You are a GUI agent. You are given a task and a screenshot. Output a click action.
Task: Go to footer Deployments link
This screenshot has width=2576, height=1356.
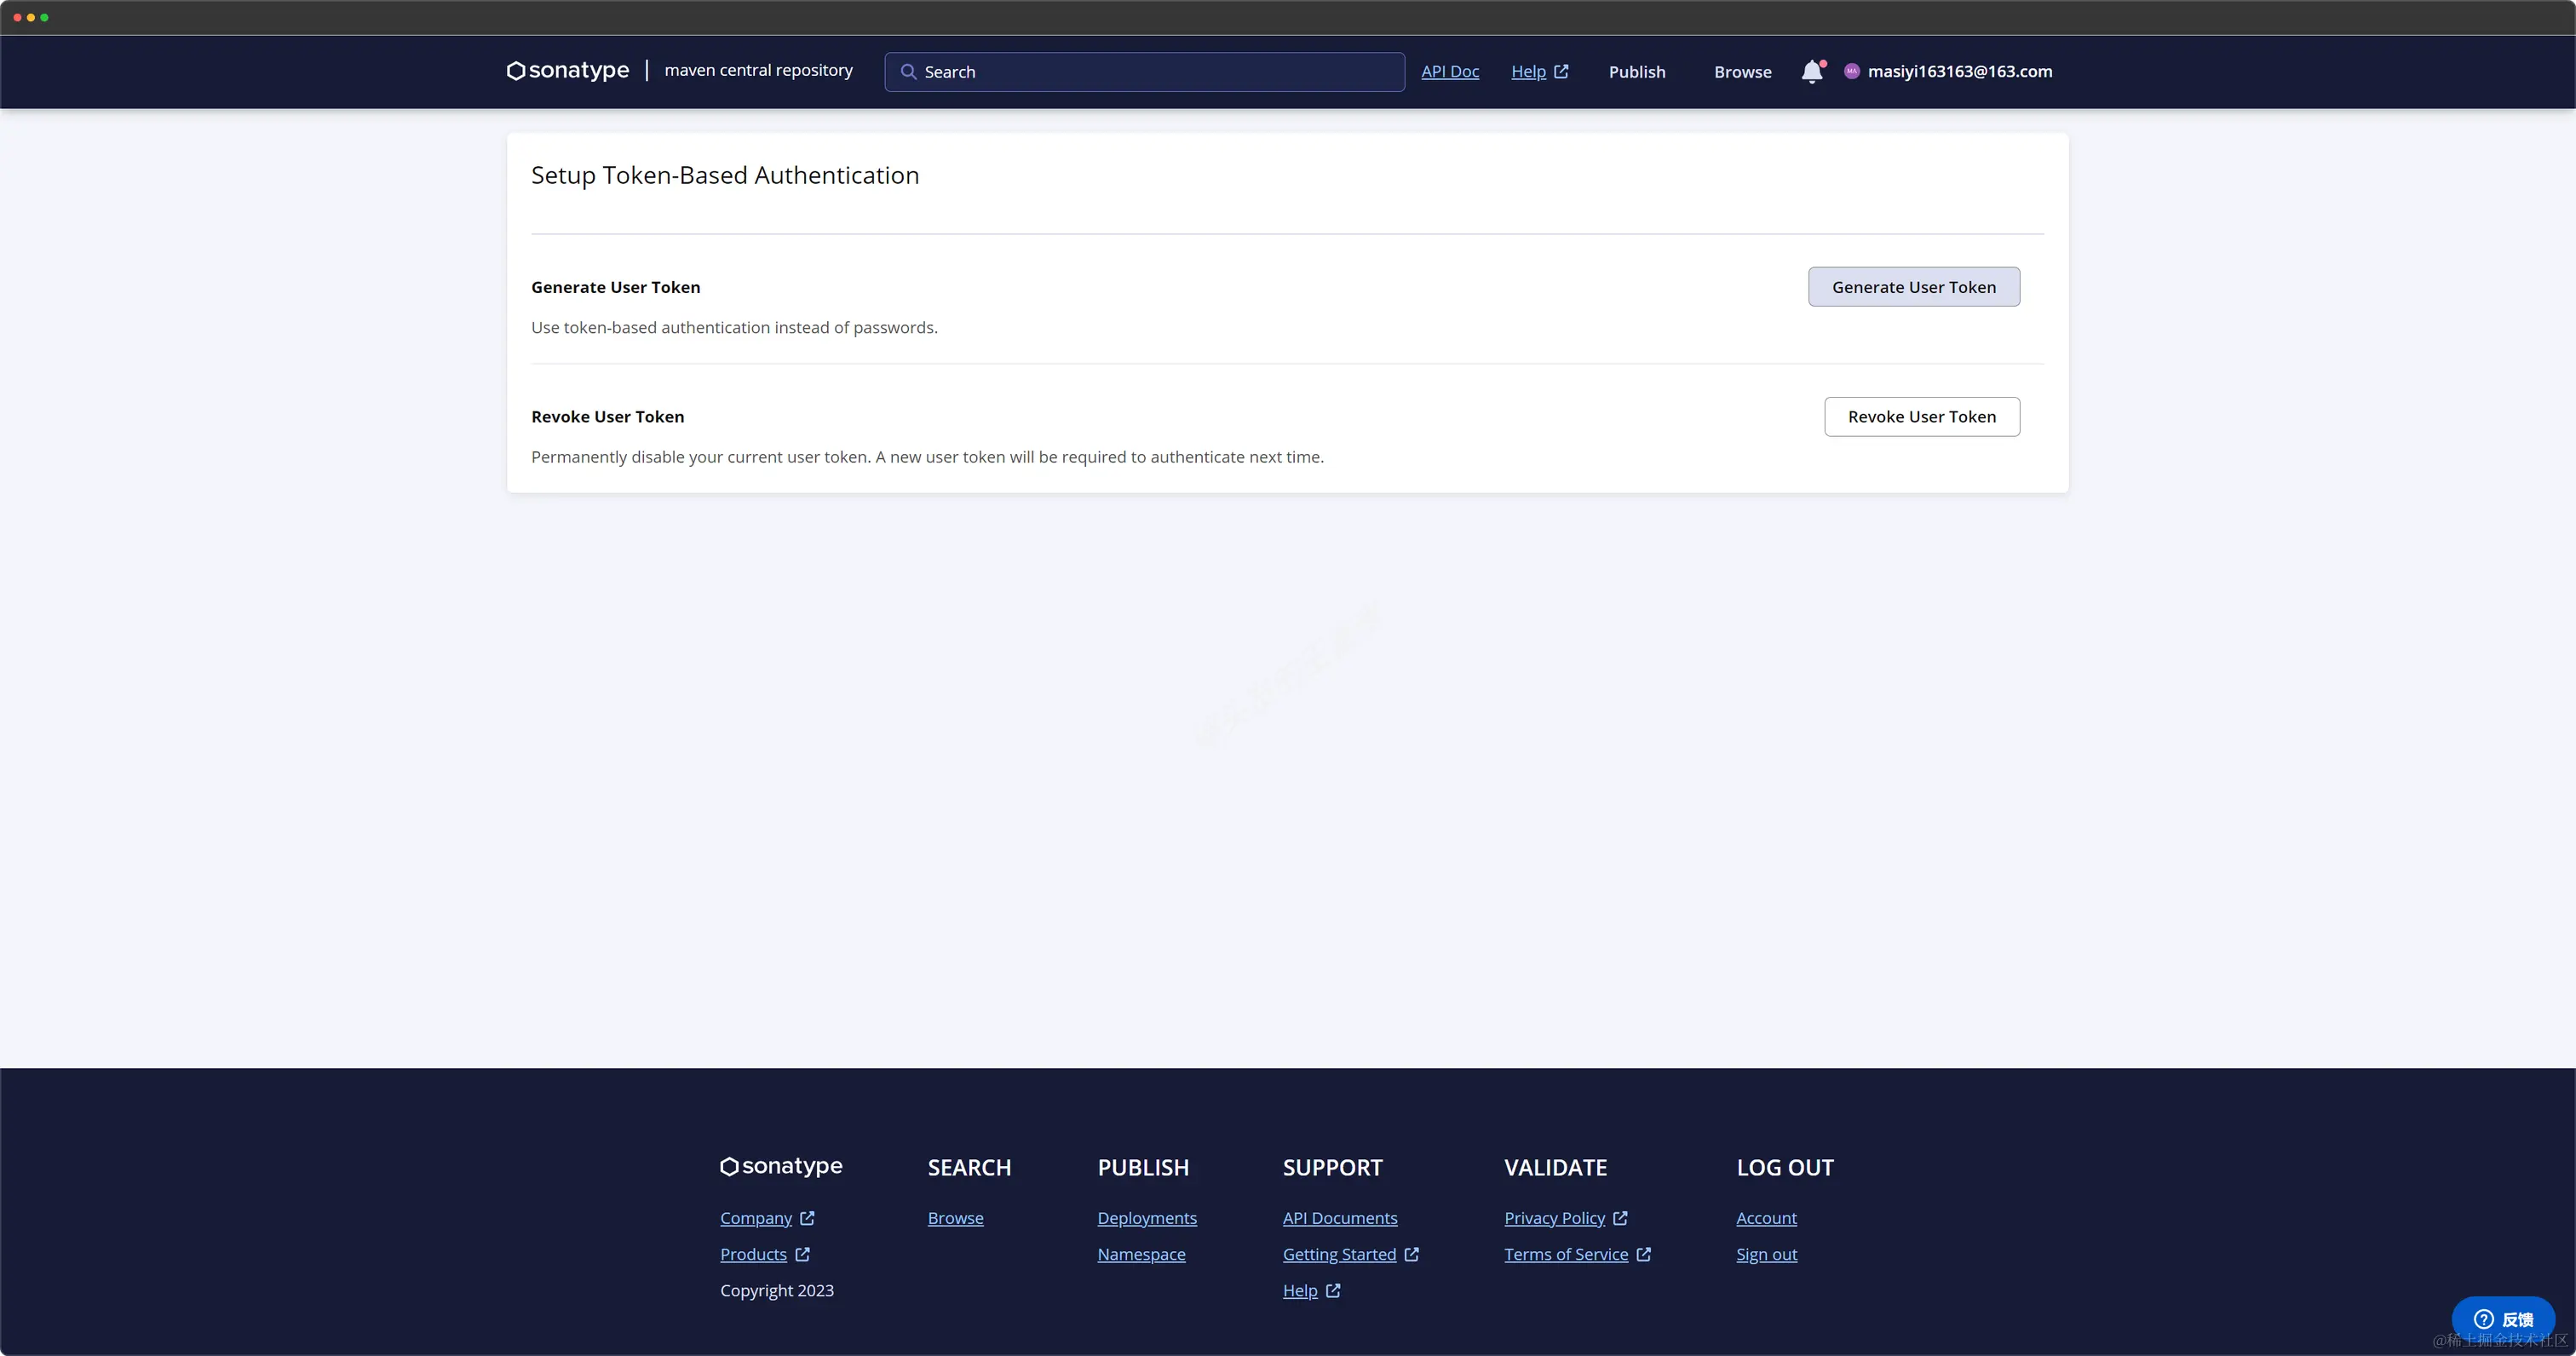1146,1218
